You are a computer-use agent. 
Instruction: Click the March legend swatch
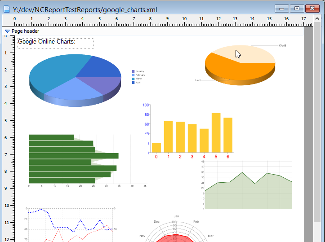coord(133,79)
